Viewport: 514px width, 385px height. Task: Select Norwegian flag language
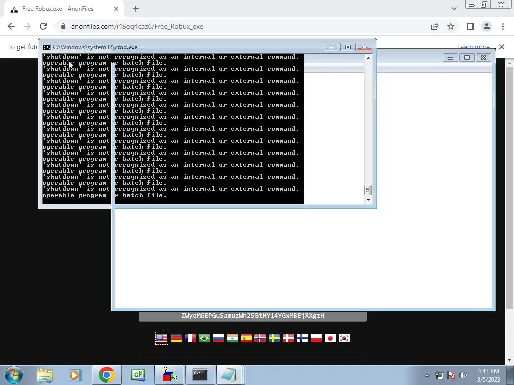(x=260, y=338)
